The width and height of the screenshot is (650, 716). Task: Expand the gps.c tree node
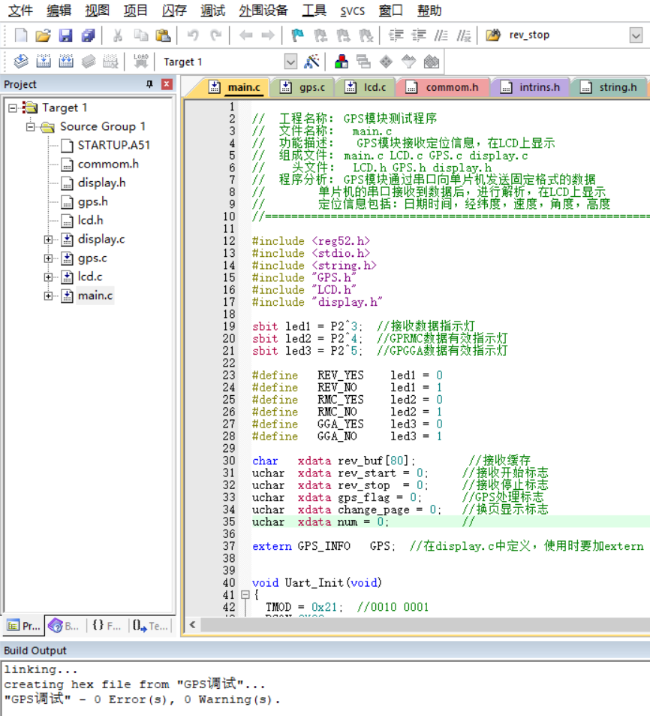(x=48, y=258)
